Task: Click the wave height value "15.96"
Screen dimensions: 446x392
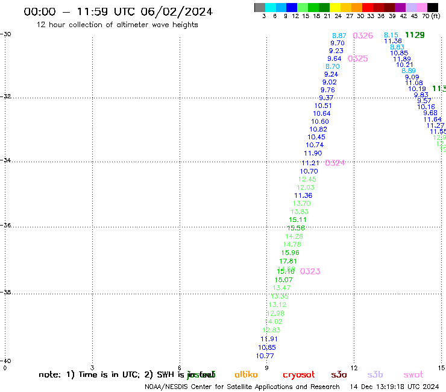Action: (290, 253)
